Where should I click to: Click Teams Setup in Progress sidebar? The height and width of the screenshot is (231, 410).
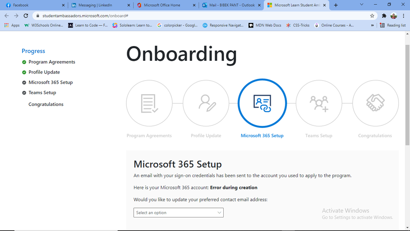coord(42,93)
